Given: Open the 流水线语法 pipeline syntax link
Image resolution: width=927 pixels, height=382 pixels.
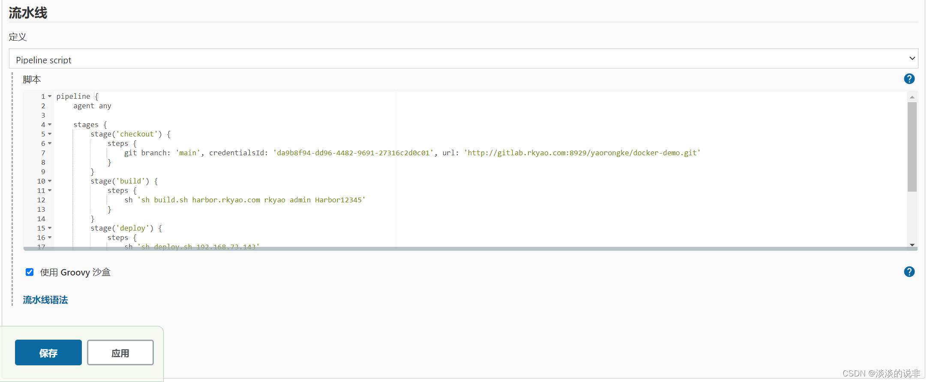Looking at the screenshot, I should pos(45,300).
